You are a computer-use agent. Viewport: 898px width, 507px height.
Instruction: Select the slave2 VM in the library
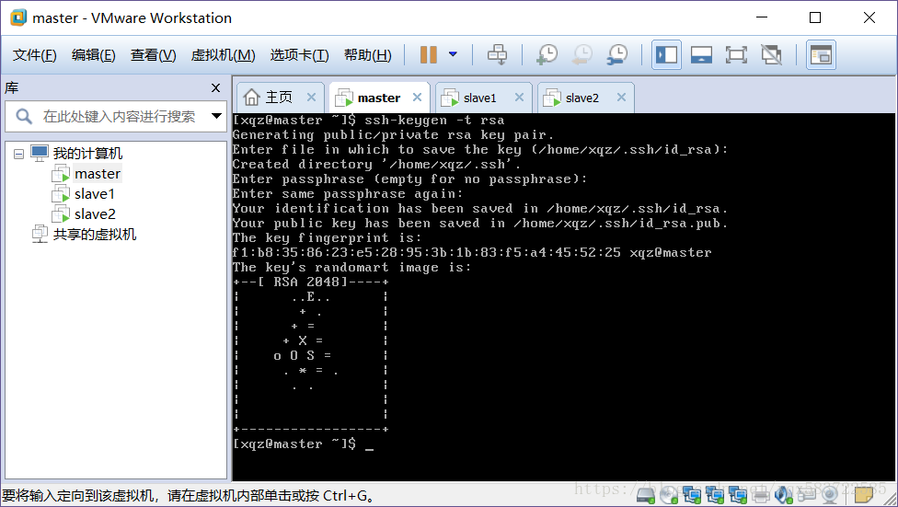95,214
